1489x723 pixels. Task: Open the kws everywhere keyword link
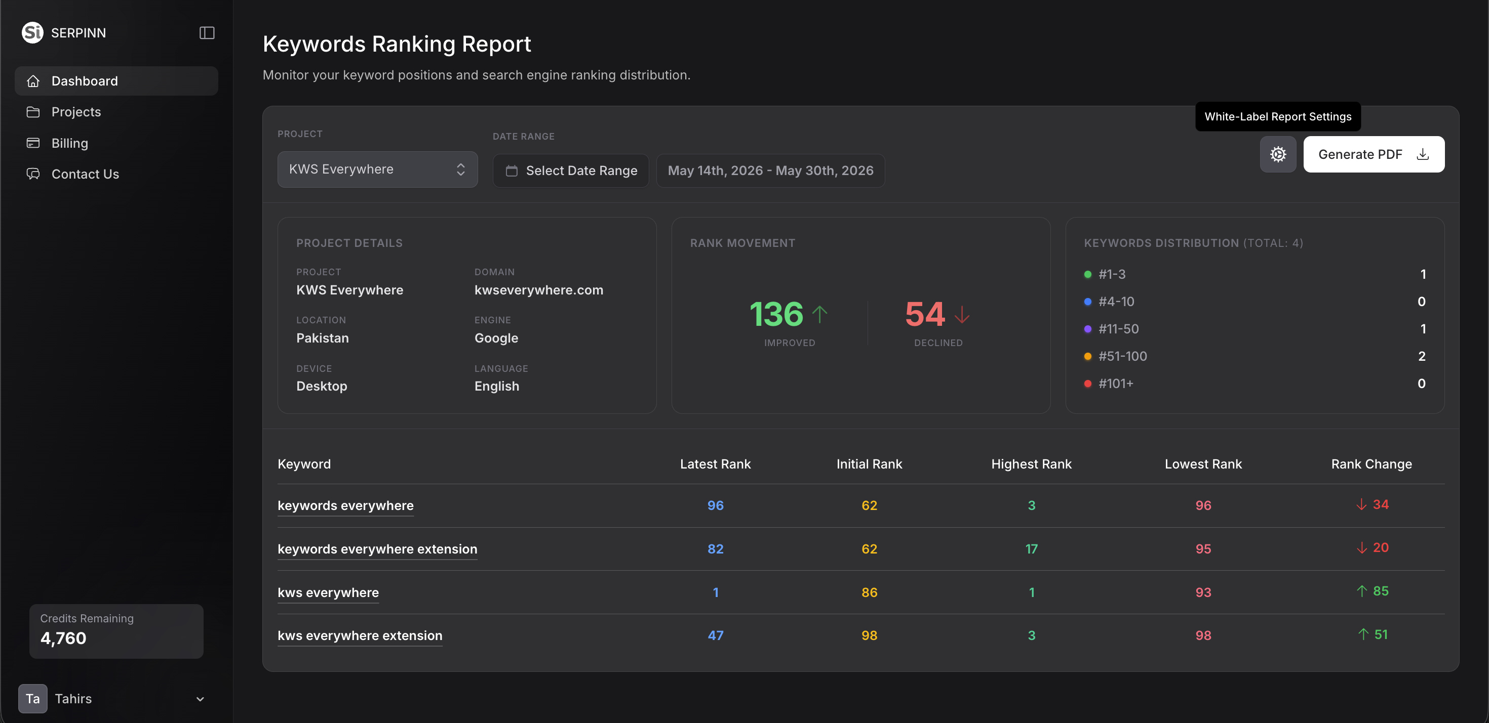click(x=328, y=592)
